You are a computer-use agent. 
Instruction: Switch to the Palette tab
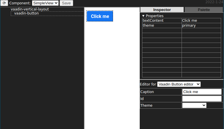point(204,10)
